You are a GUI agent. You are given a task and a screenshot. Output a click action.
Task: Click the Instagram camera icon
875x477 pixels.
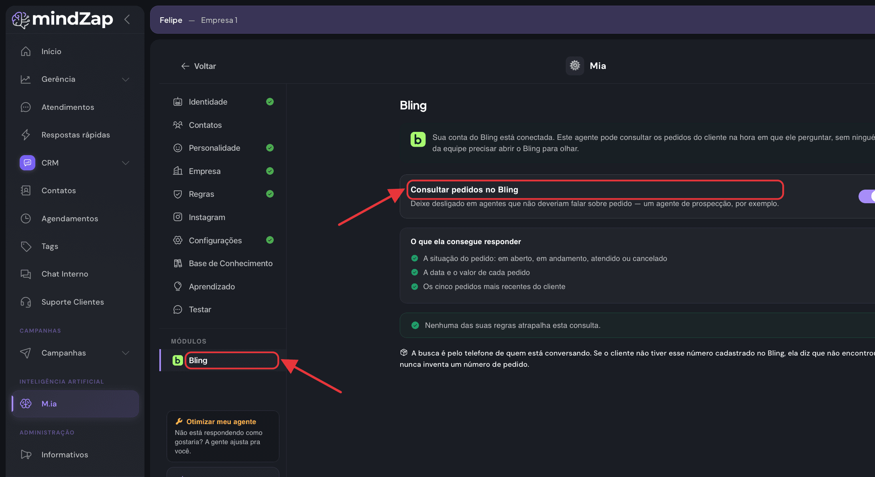tap(178, 217)
